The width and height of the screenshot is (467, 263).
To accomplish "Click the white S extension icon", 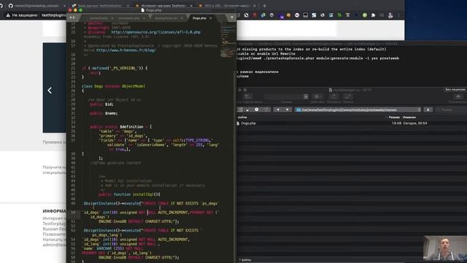I will [x=314, y=15].
